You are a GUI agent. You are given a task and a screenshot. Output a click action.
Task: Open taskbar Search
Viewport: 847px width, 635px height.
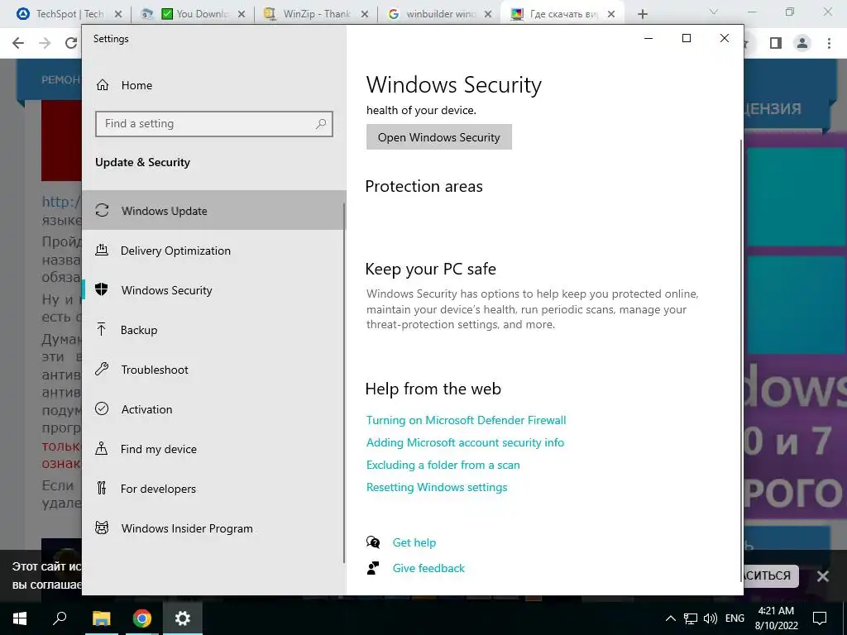(x=60, y=618)
